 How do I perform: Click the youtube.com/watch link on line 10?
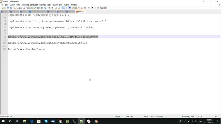point(48,43)
